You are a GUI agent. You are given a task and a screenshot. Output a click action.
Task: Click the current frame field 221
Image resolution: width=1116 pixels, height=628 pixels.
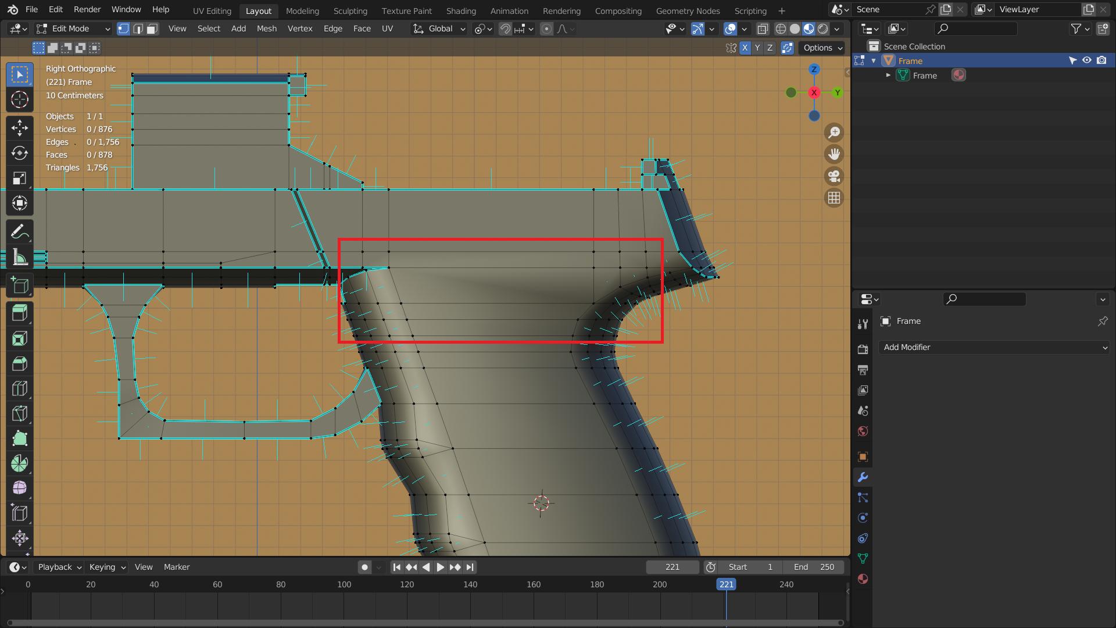click(673, 567)
